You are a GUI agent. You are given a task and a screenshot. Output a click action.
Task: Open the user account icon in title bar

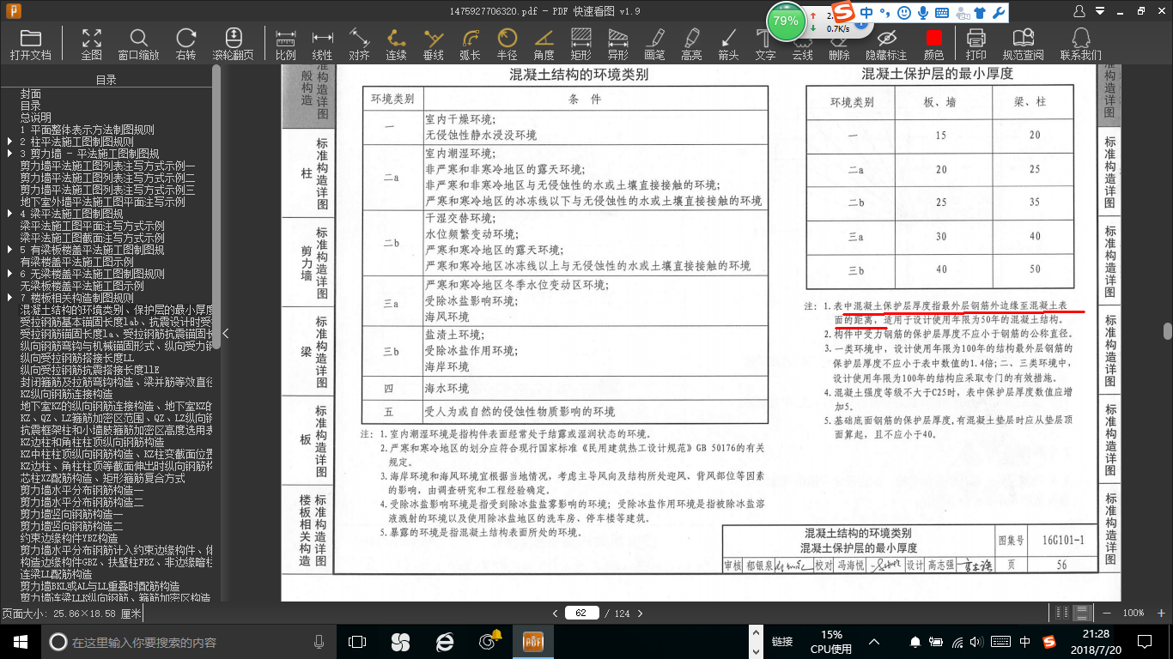pyautogui.click(x=1080, y=10)
